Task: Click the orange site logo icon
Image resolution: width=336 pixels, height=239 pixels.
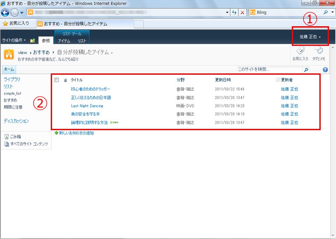Action: click(9, 55)
